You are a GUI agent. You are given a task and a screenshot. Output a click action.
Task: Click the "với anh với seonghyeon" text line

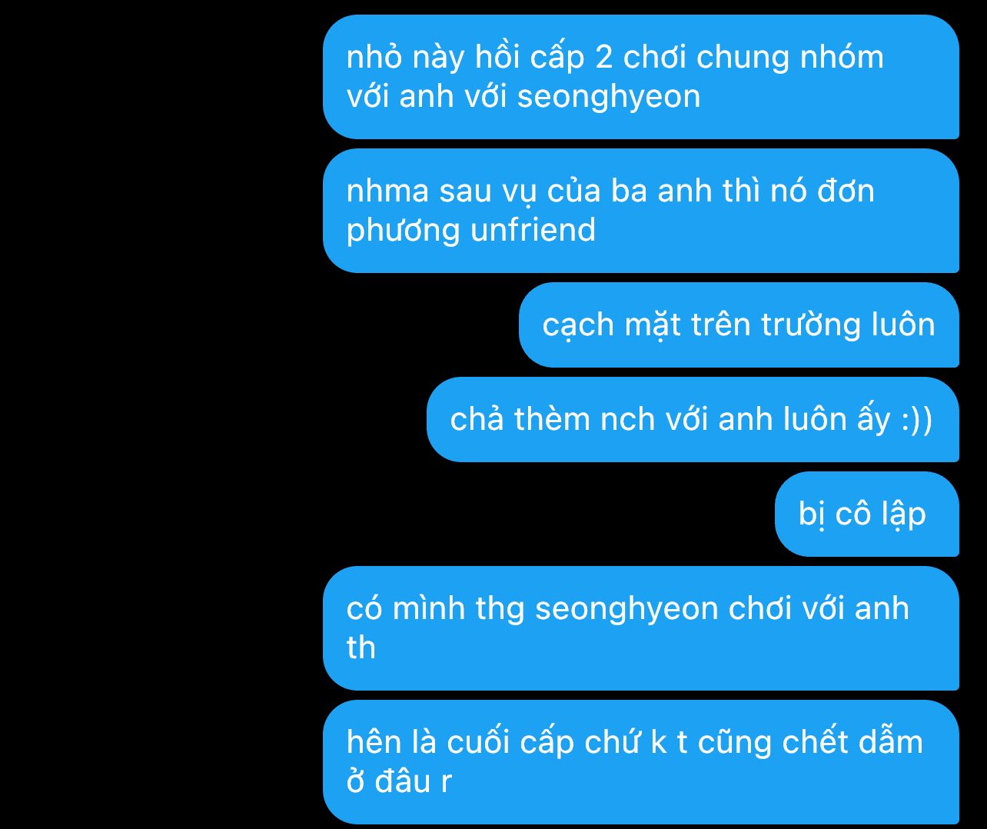[523, 98]
